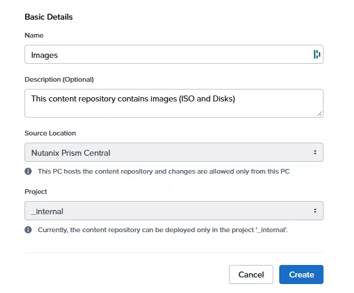Screen dimensions: 354x293
Task: Click the Create button
Action: (301, 275)
